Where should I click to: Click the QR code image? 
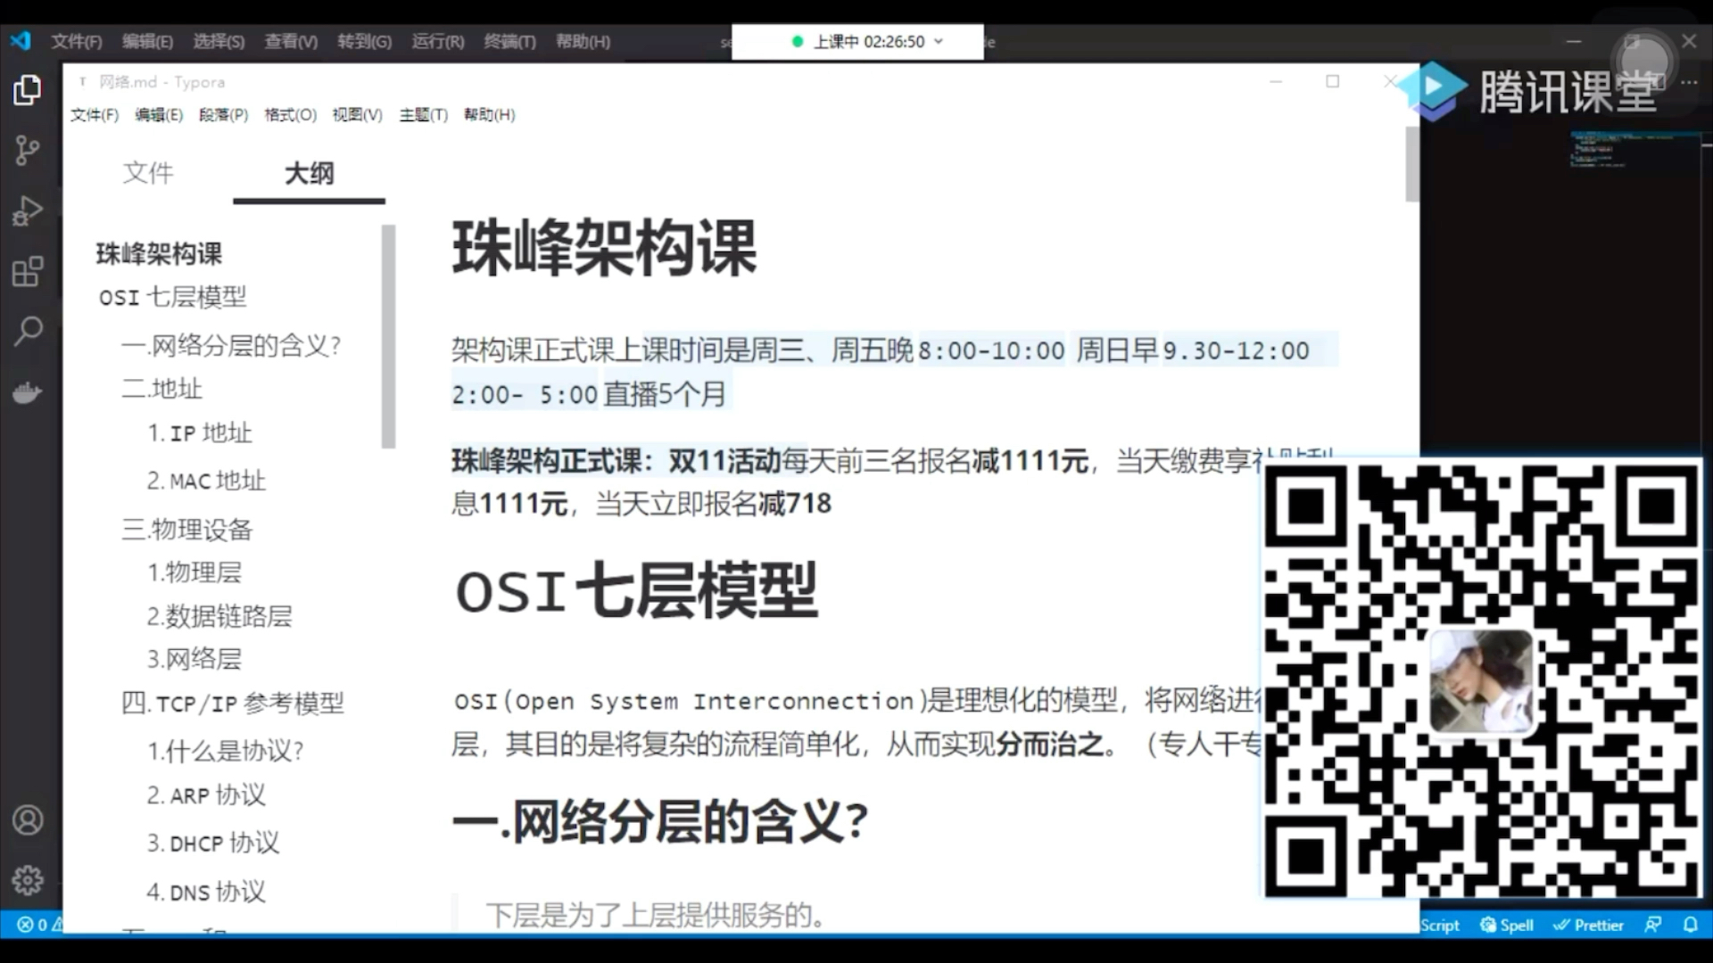pyautogui.click(x=1482, y=679)
